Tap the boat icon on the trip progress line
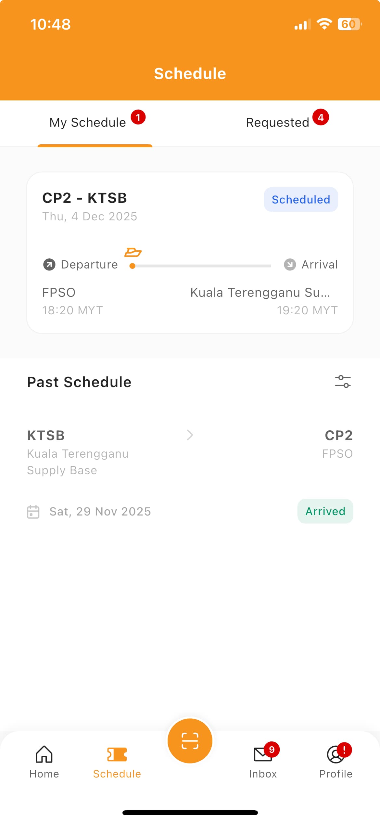380x823 pixels. pos(133,252)
